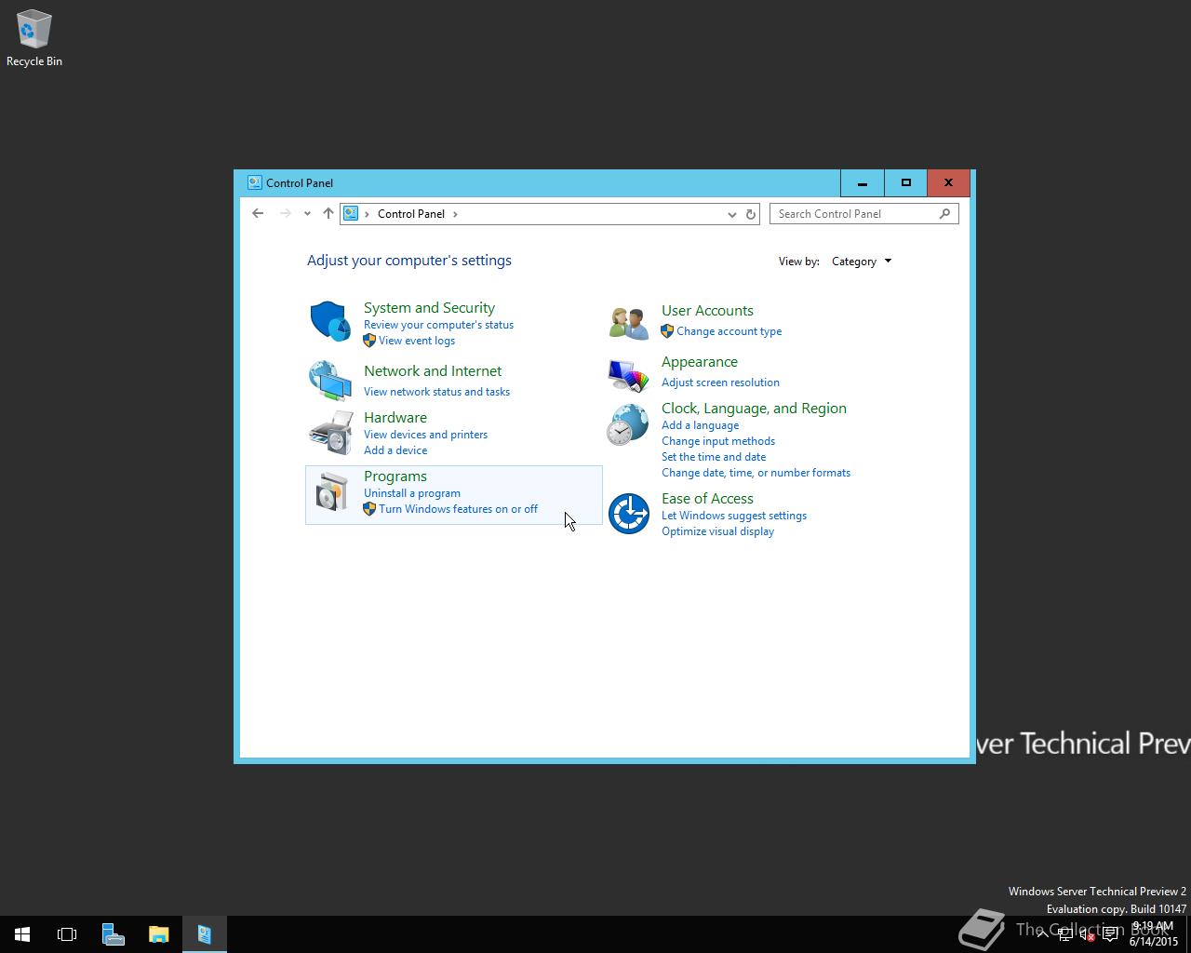This screenshot has width=1191, height=953.
Task: Open the System and Security shield icon
Action: pyautogui.click(x=330, y=321)
